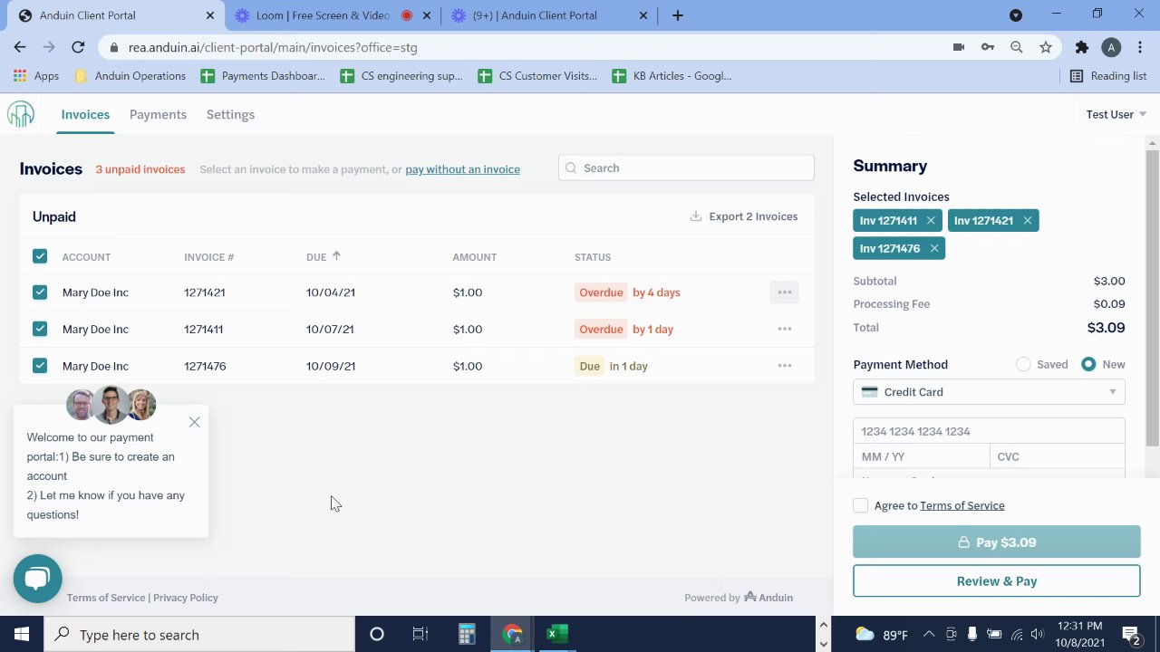Viewport: 1160px width, 652px height.
Task: Open Chrome three-dot menu
Action: click(x=1140, y=47)
